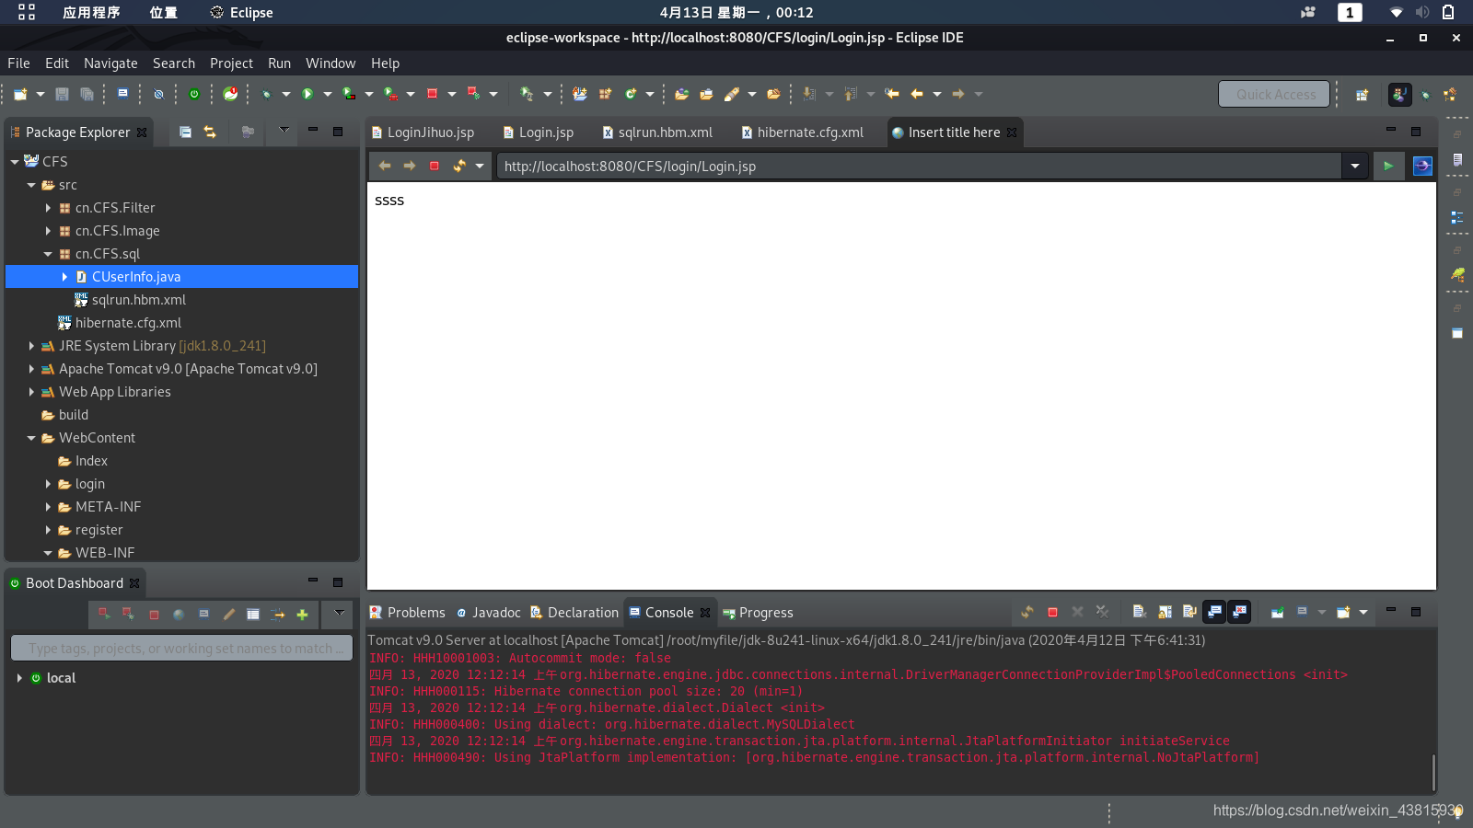This screenshot has width=1473, height=828.
Task: Open the URL history dropdown
Action: point(1355,167)
